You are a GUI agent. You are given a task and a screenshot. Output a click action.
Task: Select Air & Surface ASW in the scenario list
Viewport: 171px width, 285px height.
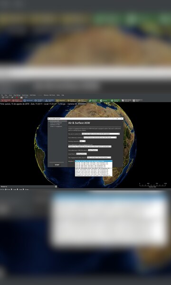pyautogui.click(x=57, y=121)
